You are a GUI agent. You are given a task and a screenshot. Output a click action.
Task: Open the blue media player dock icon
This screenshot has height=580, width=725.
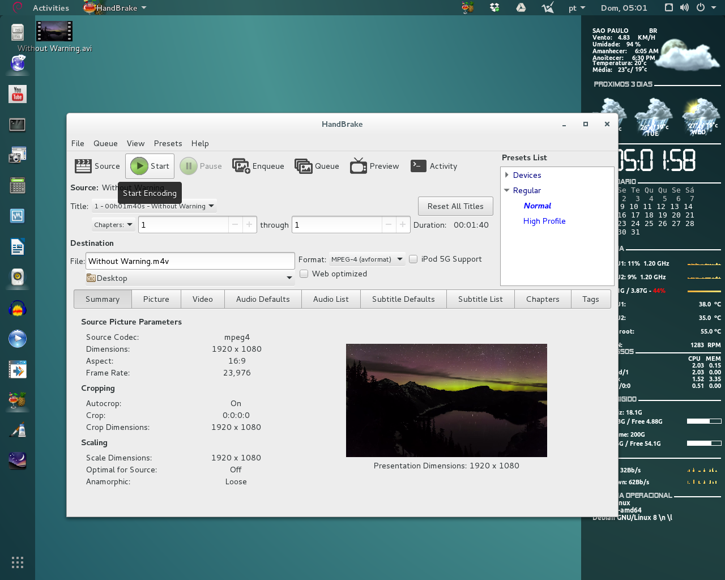pos(18,339)
